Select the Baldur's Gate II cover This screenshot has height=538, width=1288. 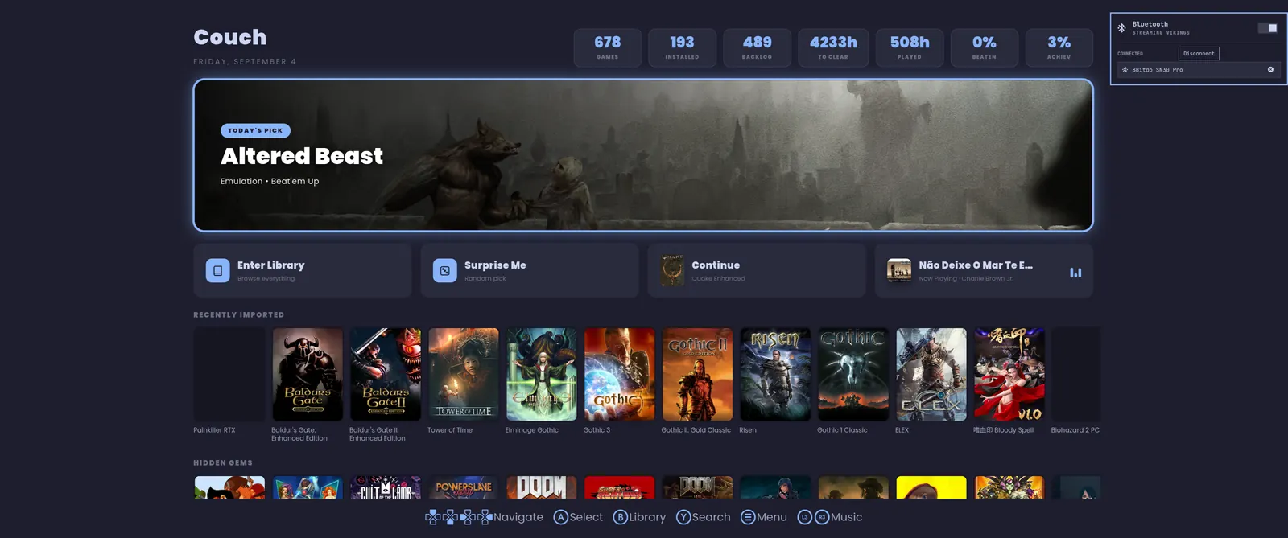tap(386, 374)
